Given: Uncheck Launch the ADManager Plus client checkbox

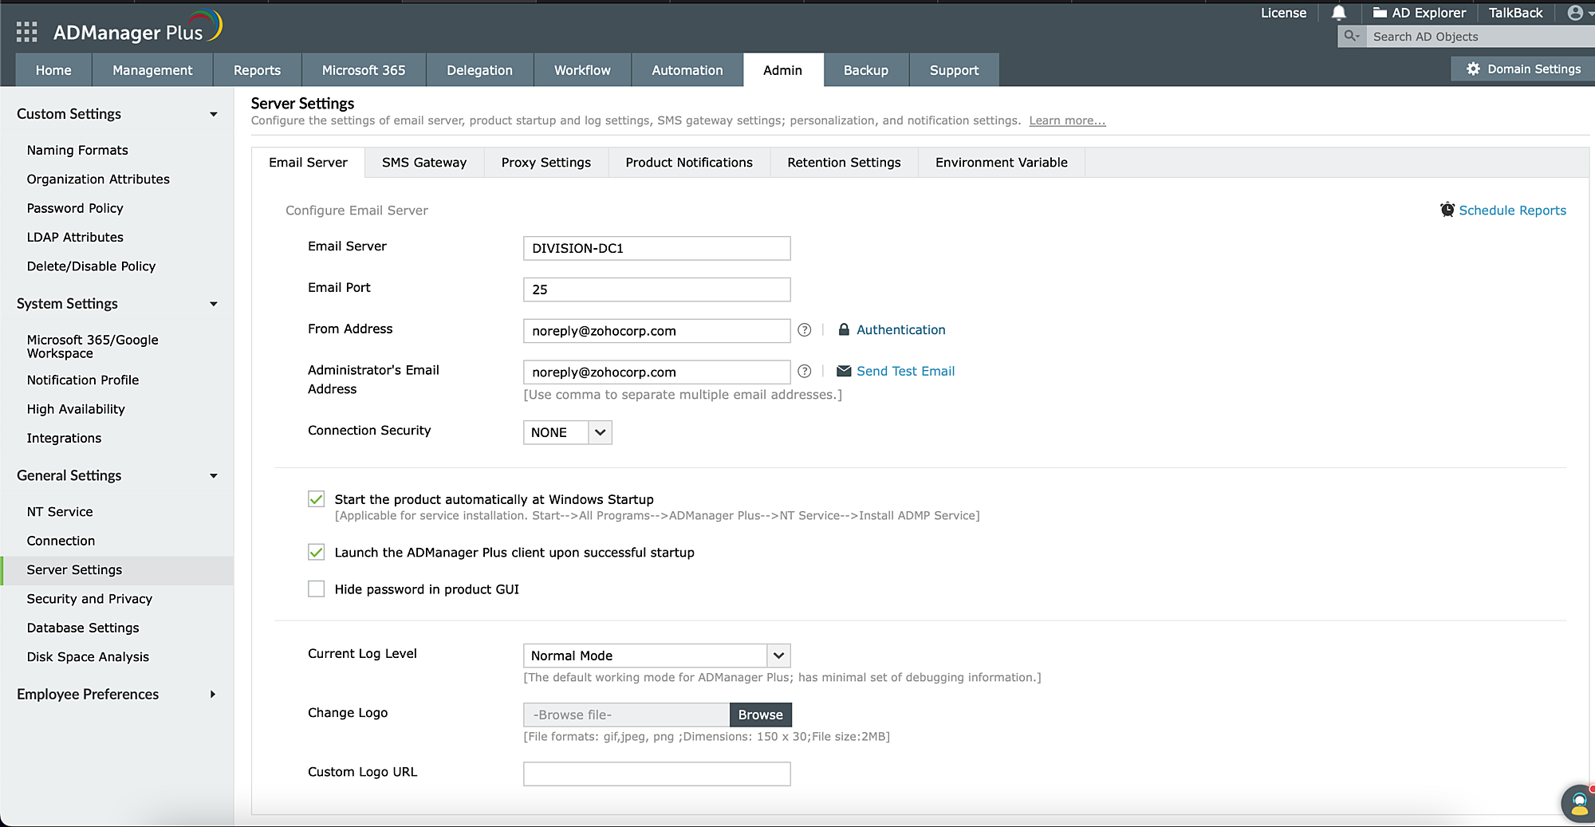Looking at the screenshot, I should click(x=317, y=553).
